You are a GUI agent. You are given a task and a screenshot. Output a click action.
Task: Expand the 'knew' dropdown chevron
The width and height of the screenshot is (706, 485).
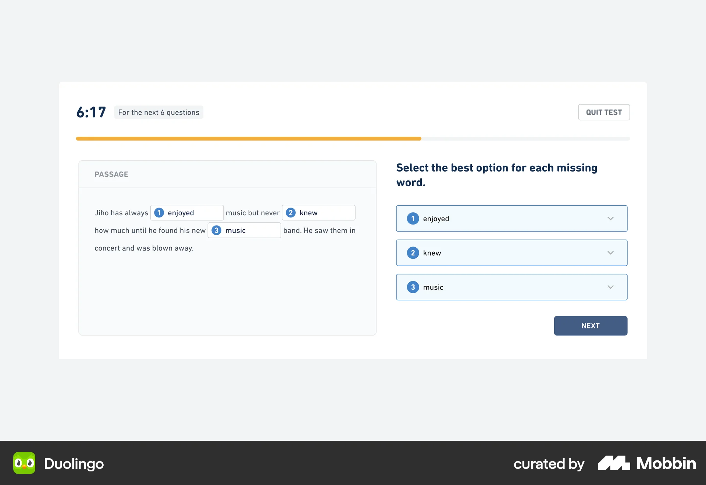tap(610, 253)
